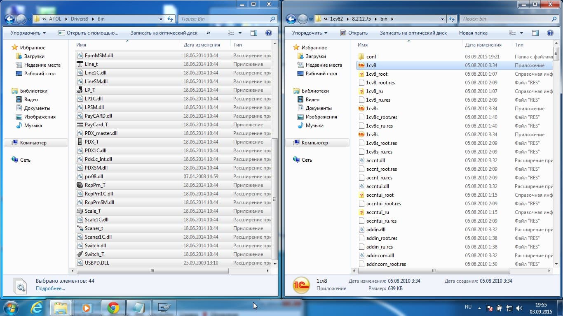
Task: Click the 1cv8c application icon
Action: point(361,109)
